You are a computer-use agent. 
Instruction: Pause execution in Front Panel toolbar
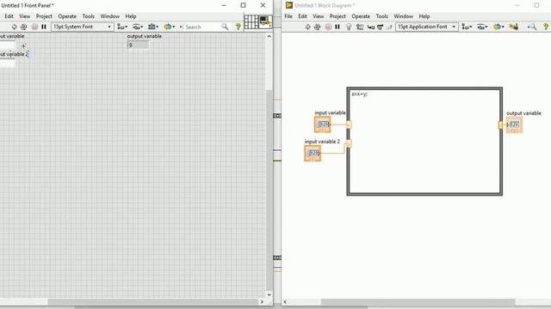pyautogui.click(x=44, y=27)
